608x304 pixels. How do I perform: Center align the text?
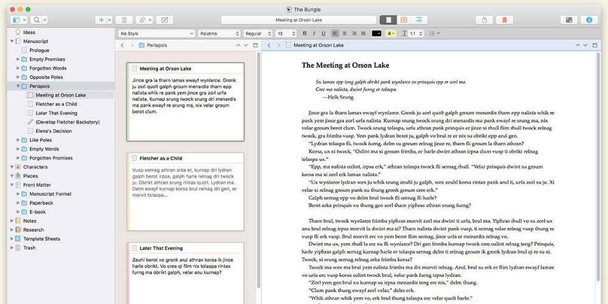click(344, 33)
